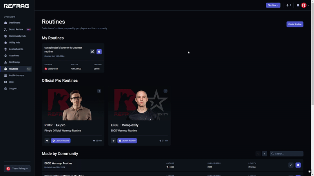Click the Routines stopwatch icon
Viewport: 314px width, 176px height.
[5, 69]
